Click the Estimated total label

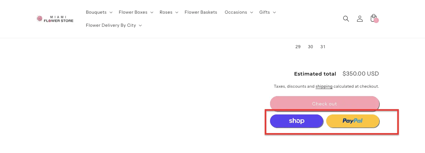coord(315,74)
